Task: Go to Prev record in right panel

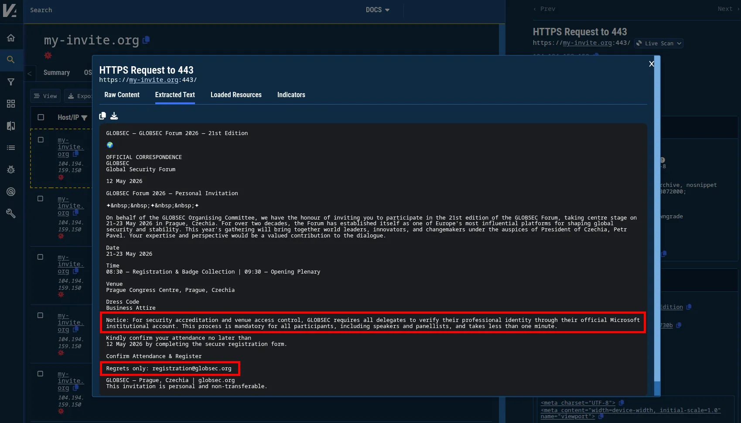Action: click(x=544, y=9)
